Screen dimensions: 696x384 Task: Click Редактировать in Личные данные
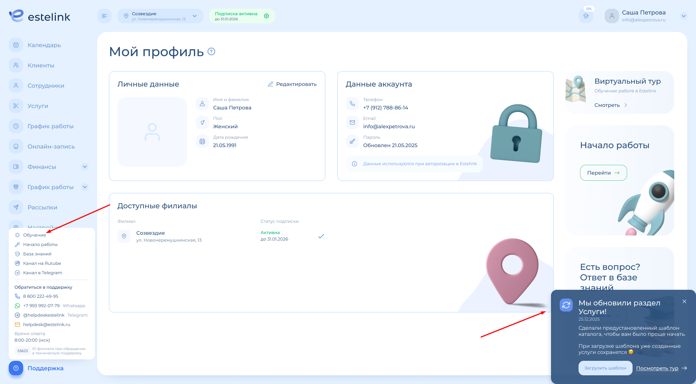(292, 84)
